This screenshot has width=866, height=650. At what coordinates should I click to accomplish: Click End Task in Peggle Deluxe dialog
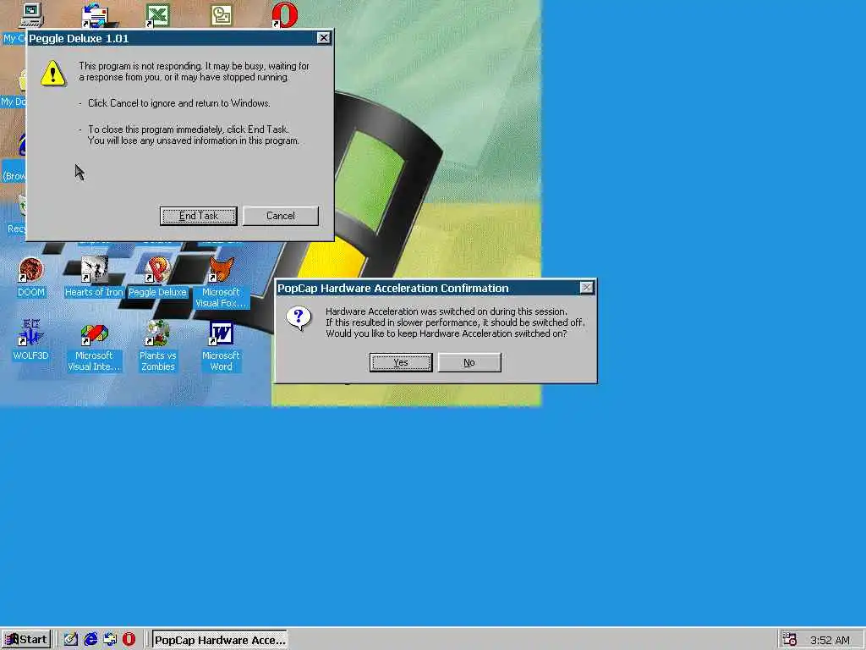[x=198, y=216]
